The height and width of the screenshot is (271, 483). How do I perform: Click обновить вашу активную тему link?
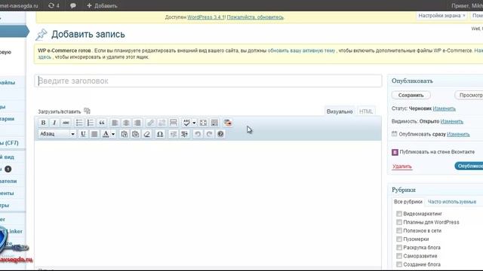pyautogui.click(x=301, y=50)
